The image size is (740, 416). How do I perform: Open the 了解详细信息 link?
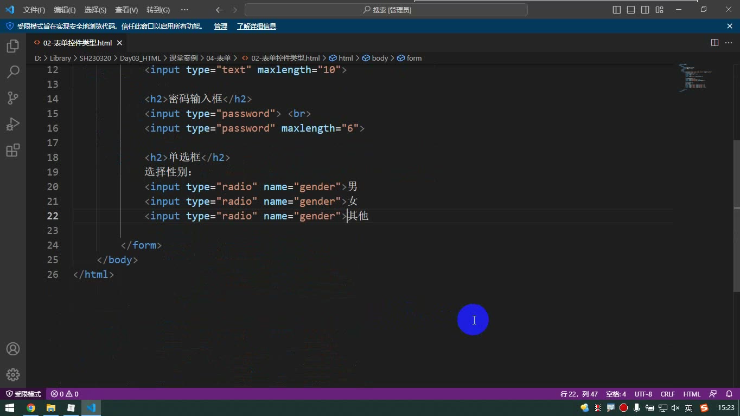[x=256, y=27]
